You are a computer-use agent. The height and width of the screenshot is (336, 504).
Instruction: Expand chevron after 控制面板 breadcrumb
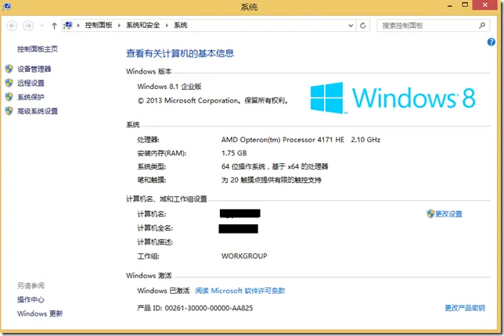tap(119, 25)
